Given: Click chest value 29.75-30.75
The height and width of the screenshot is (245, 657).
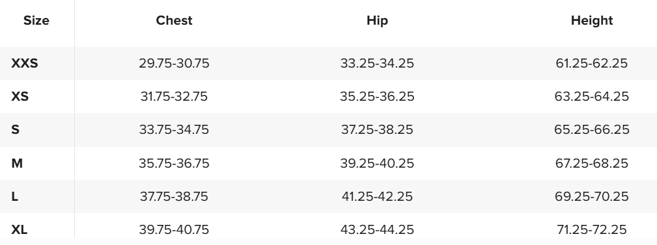Looking at the screenshot, I should point(174,63).
